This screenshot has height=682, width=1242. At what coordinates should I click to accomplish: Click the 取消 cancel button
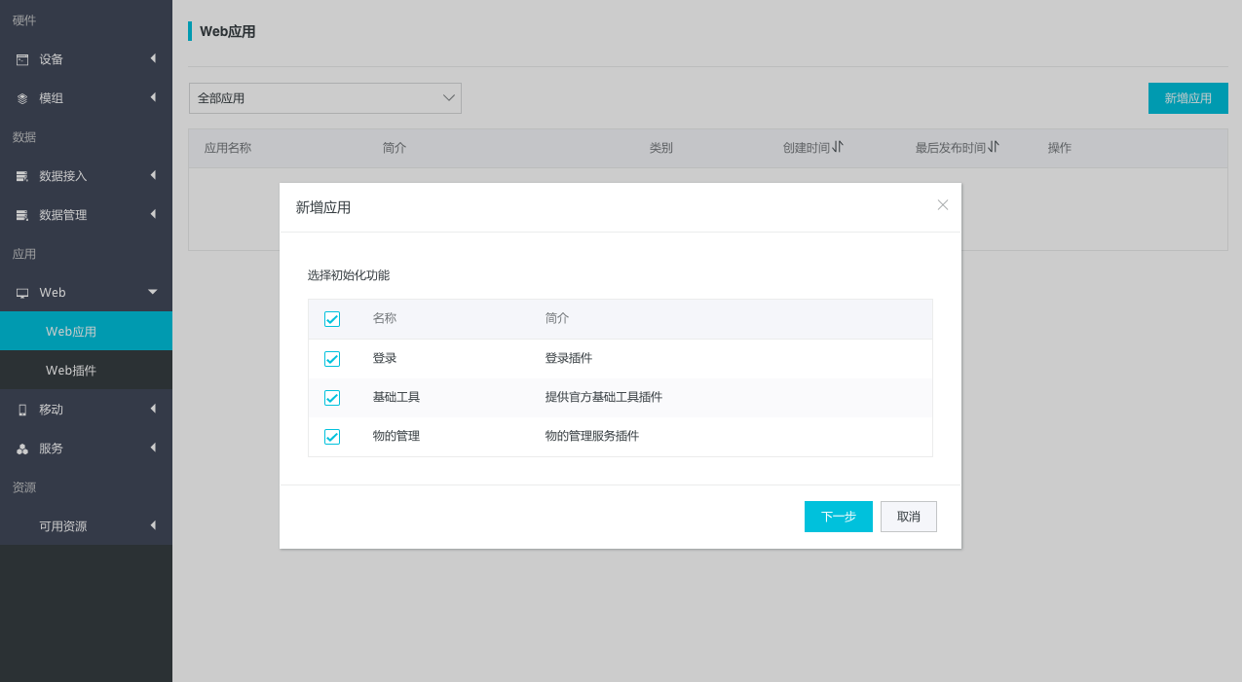[909, 517]
